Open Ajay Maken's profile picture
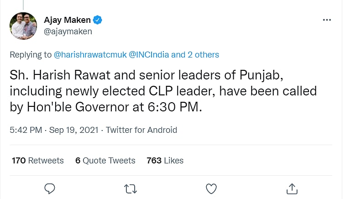 point(23,26)
